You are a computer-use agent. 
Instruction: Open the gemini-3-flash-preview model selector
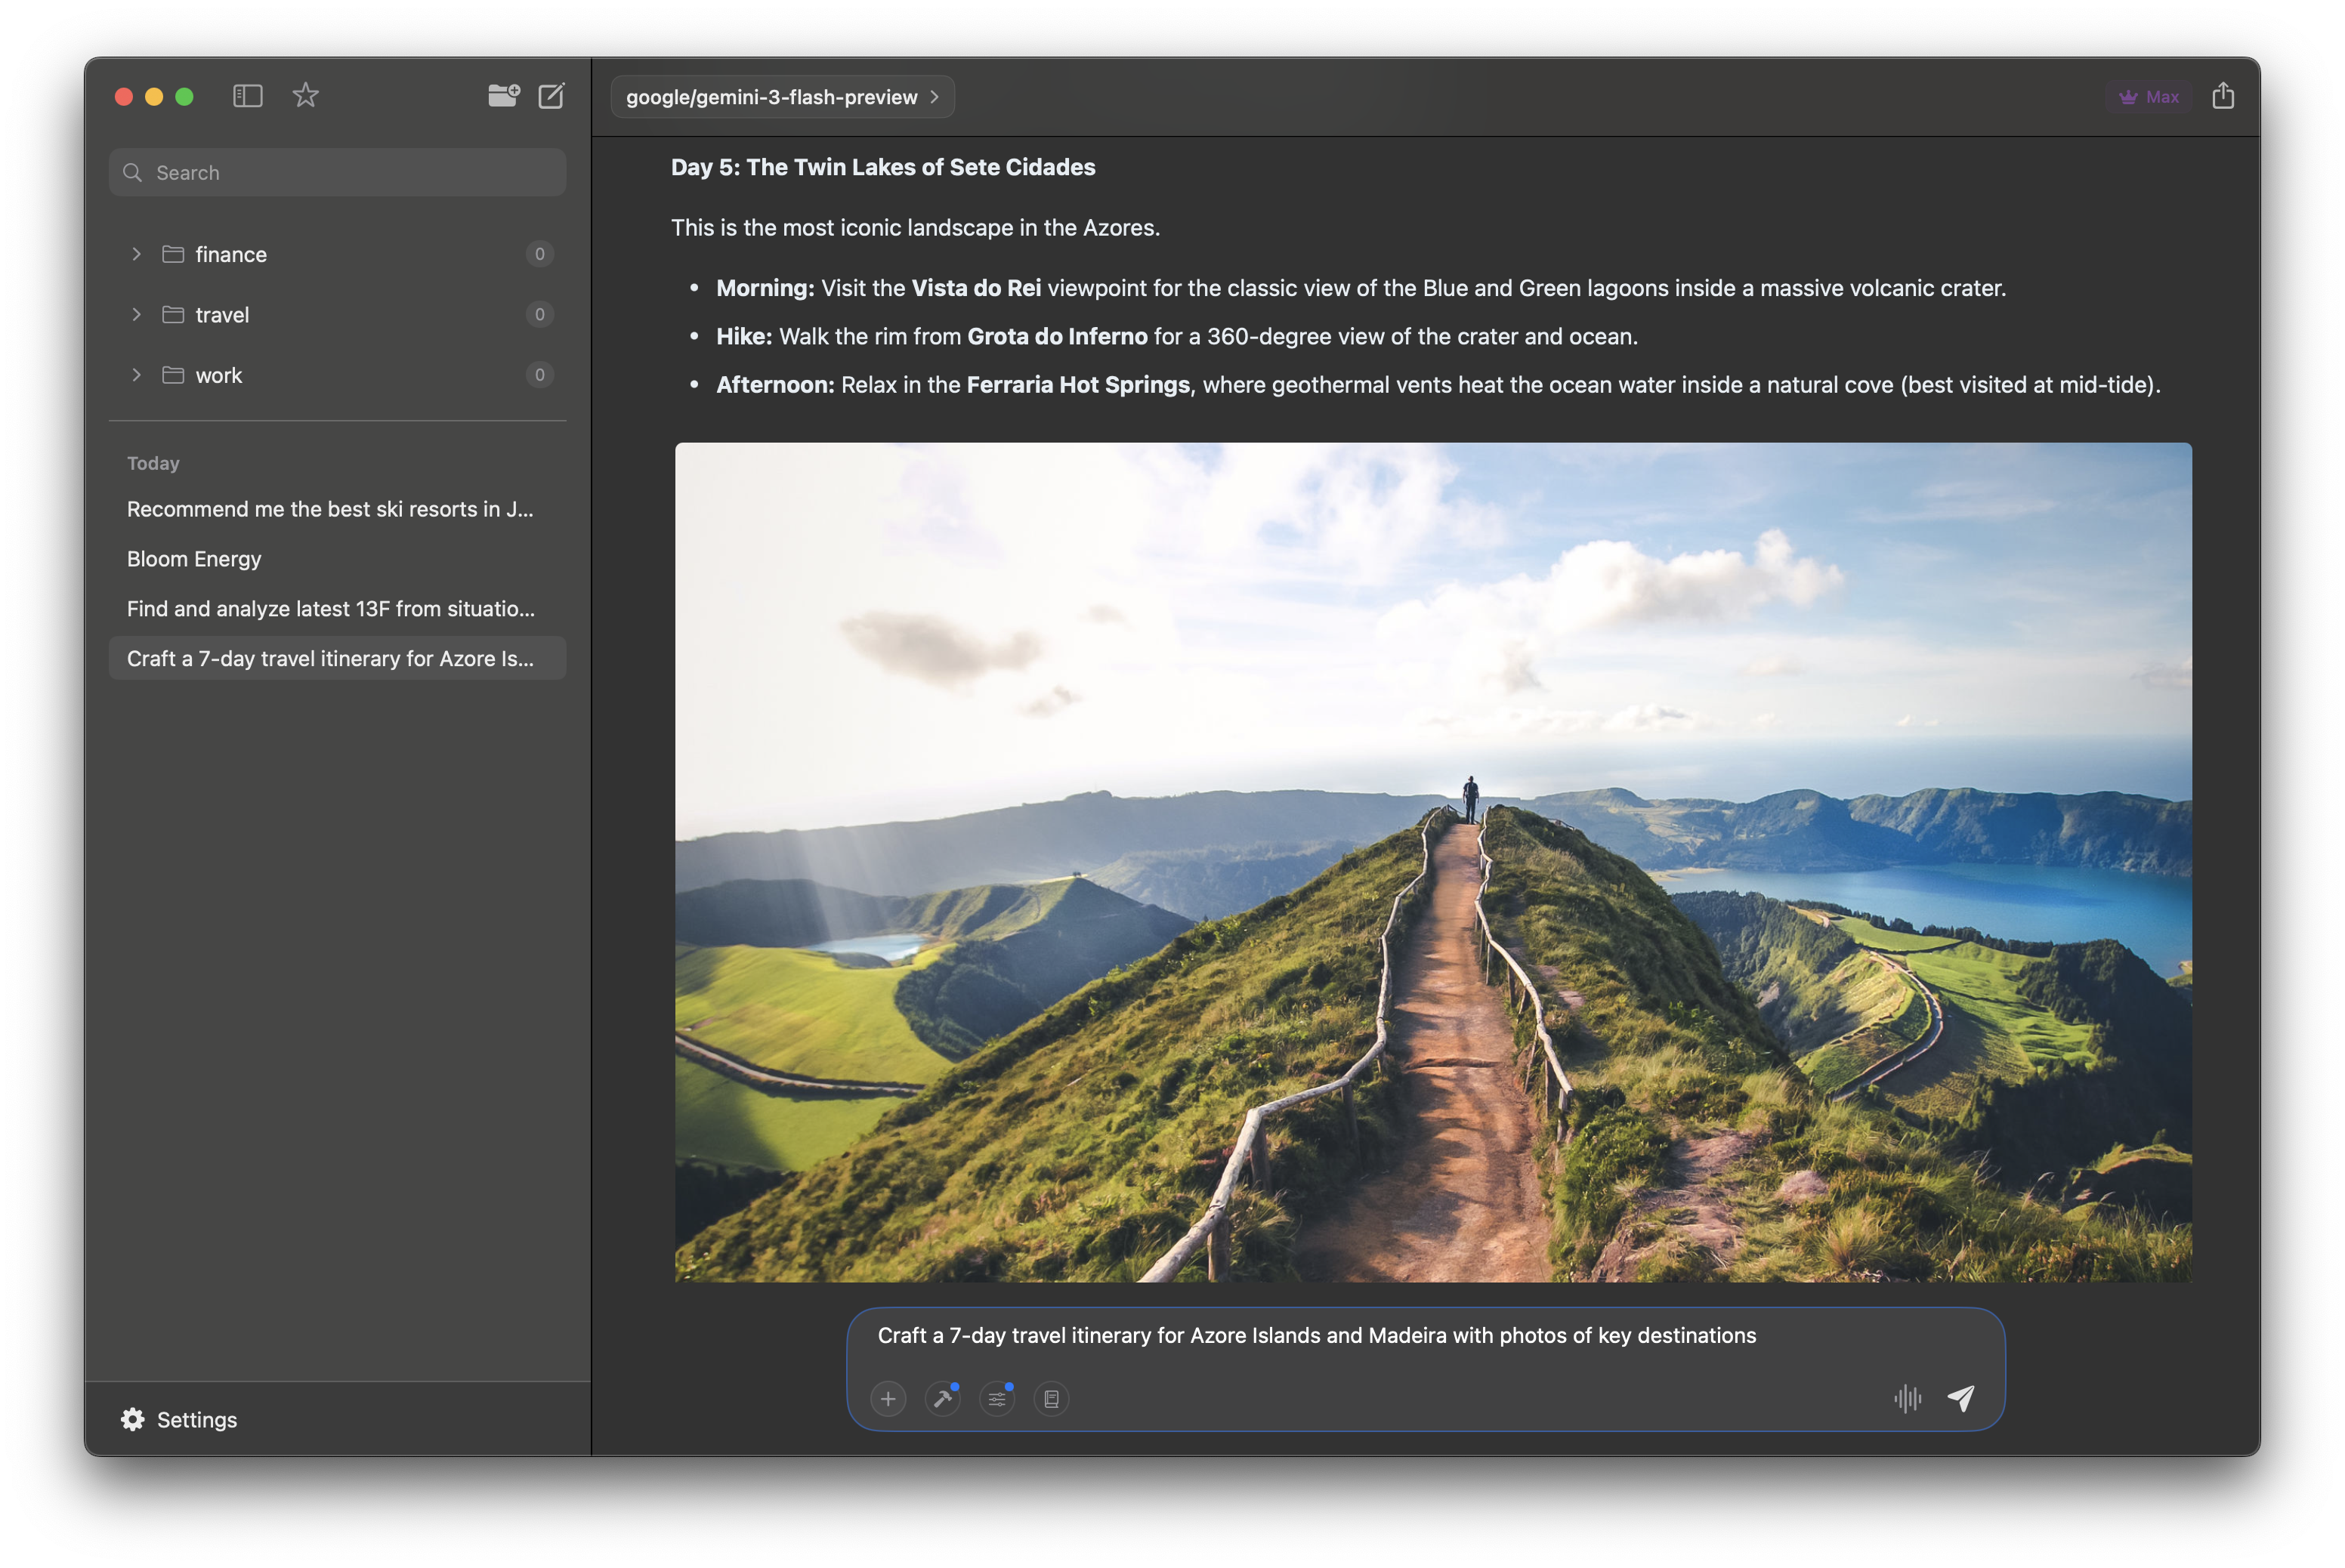tap(782, 96)
